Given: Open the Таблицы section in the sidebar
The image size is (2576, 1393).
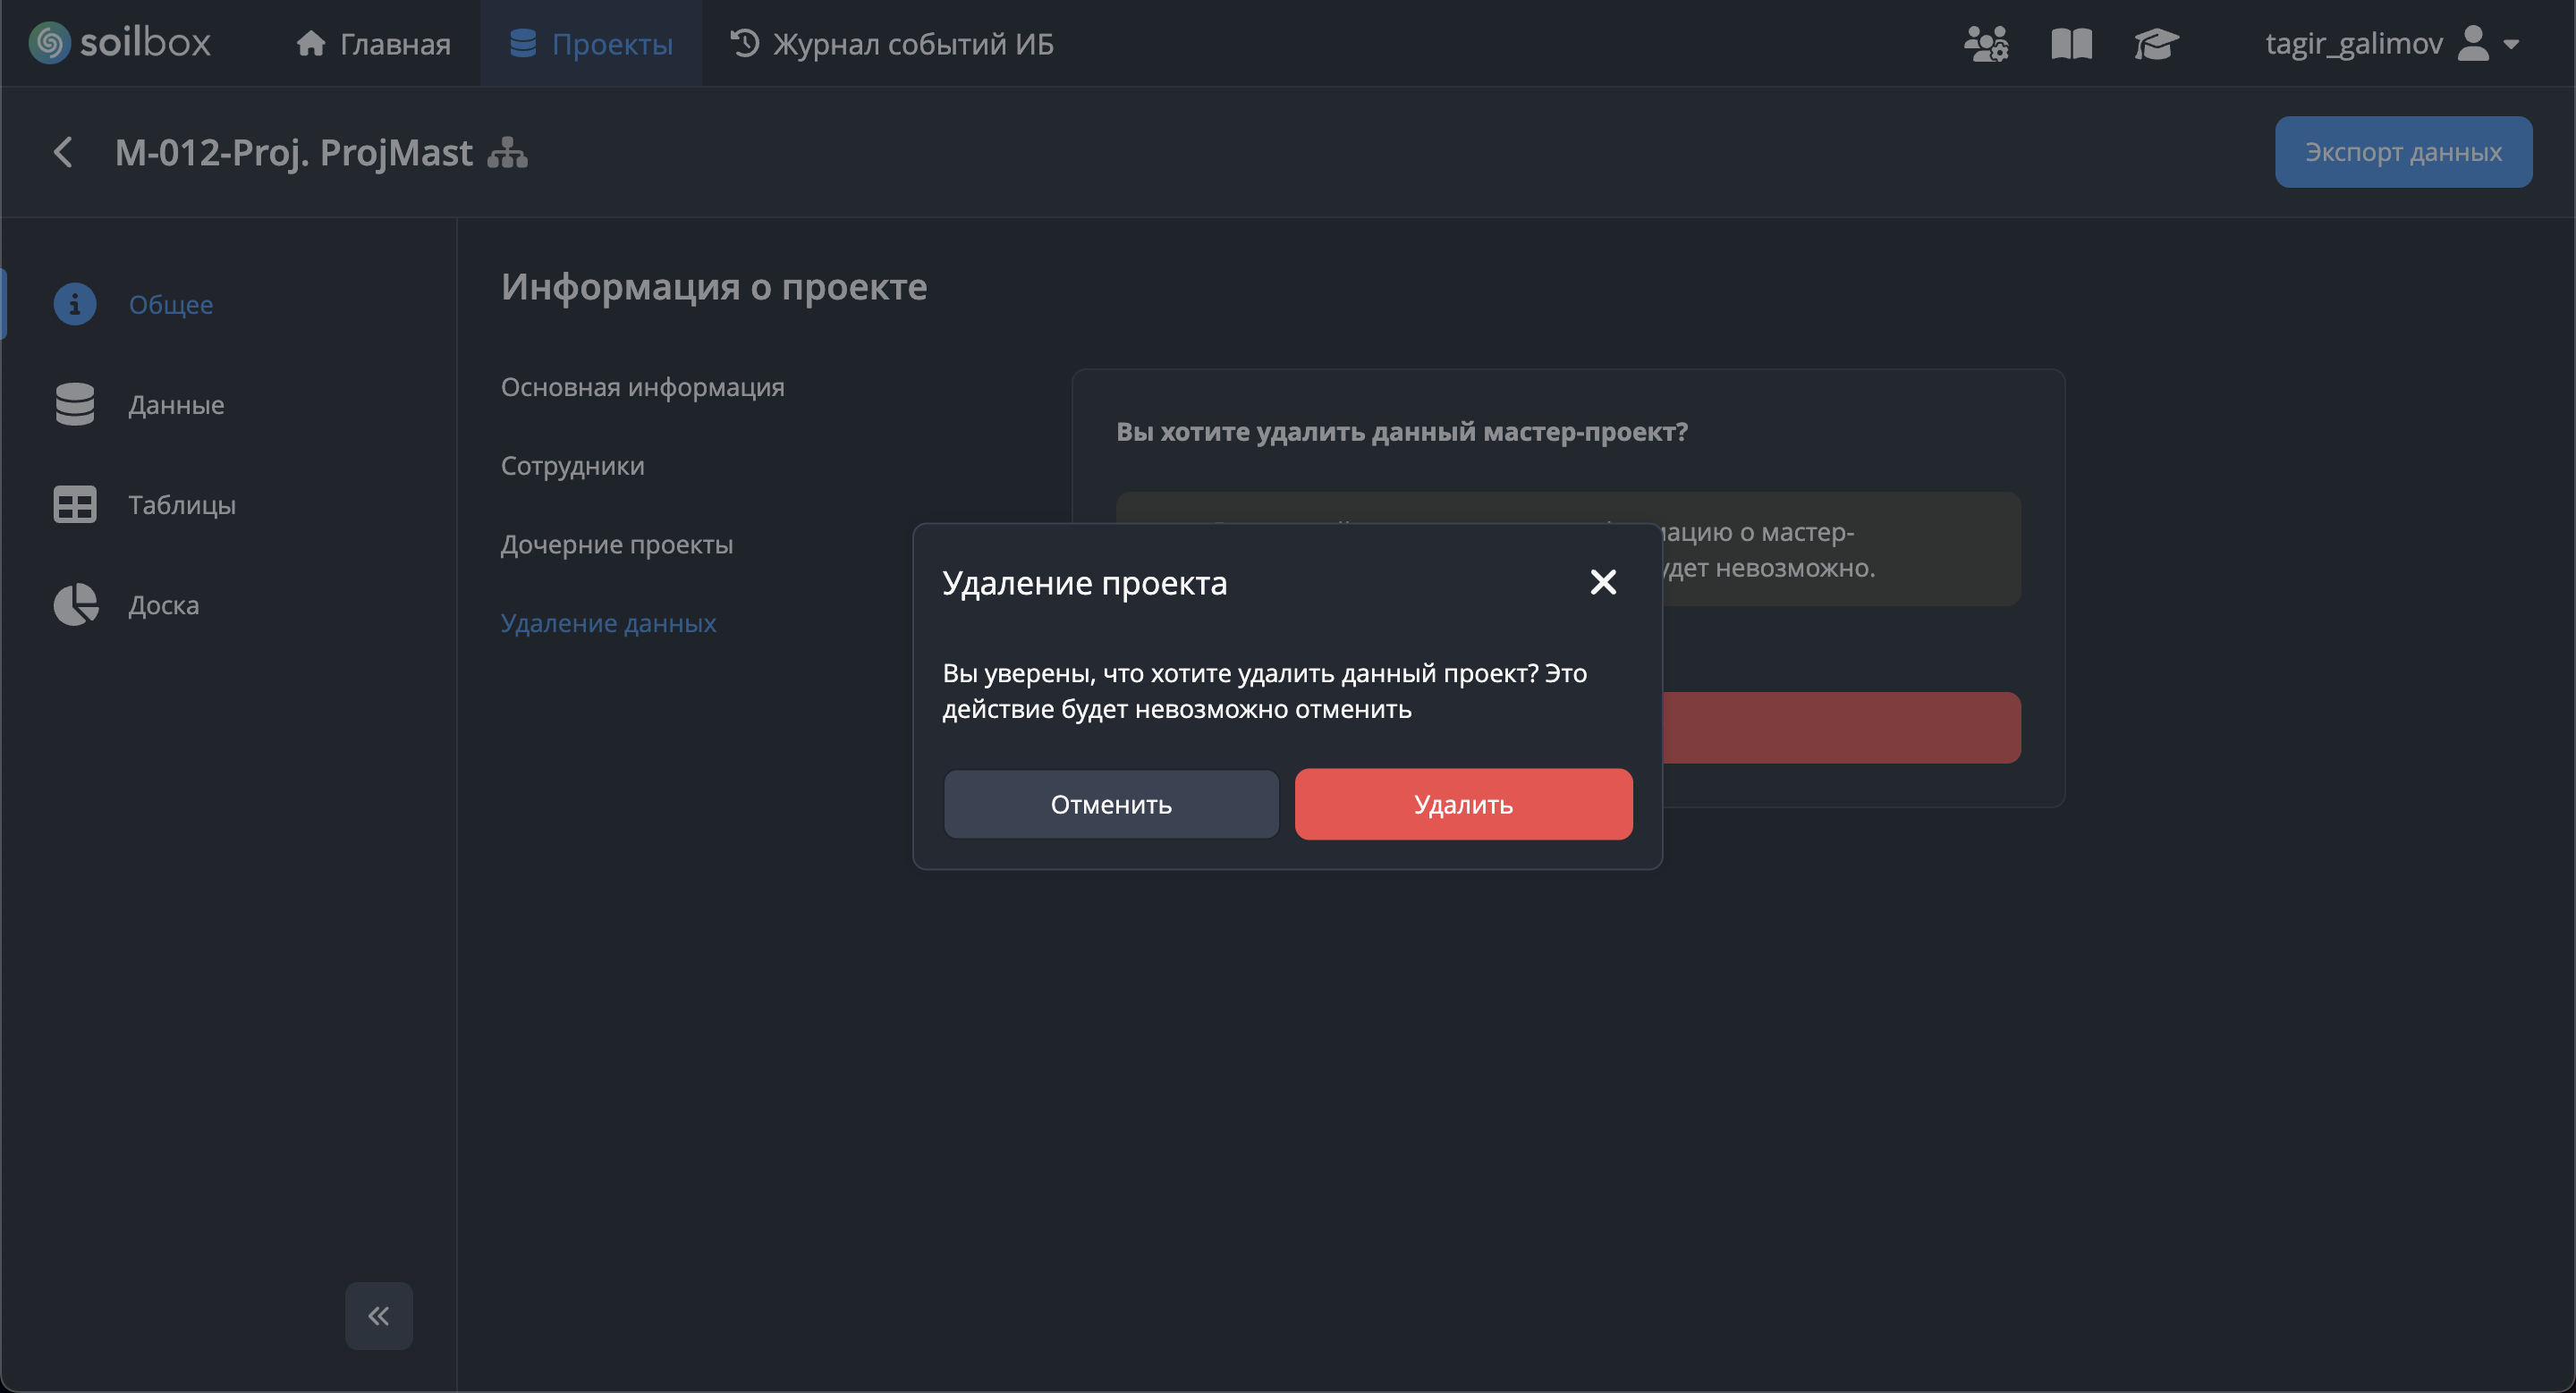Looking at the screenshot, I should (x=181, y=504).
